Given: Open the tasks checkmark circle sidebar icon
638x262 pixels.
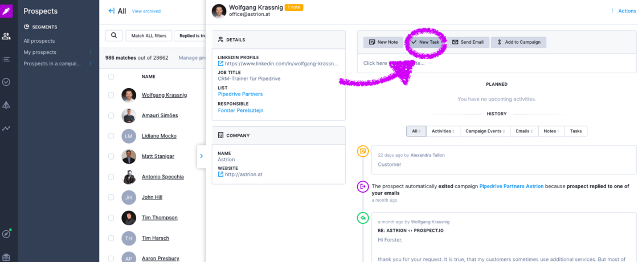Looking at the screenshot, I should (6, 82).
